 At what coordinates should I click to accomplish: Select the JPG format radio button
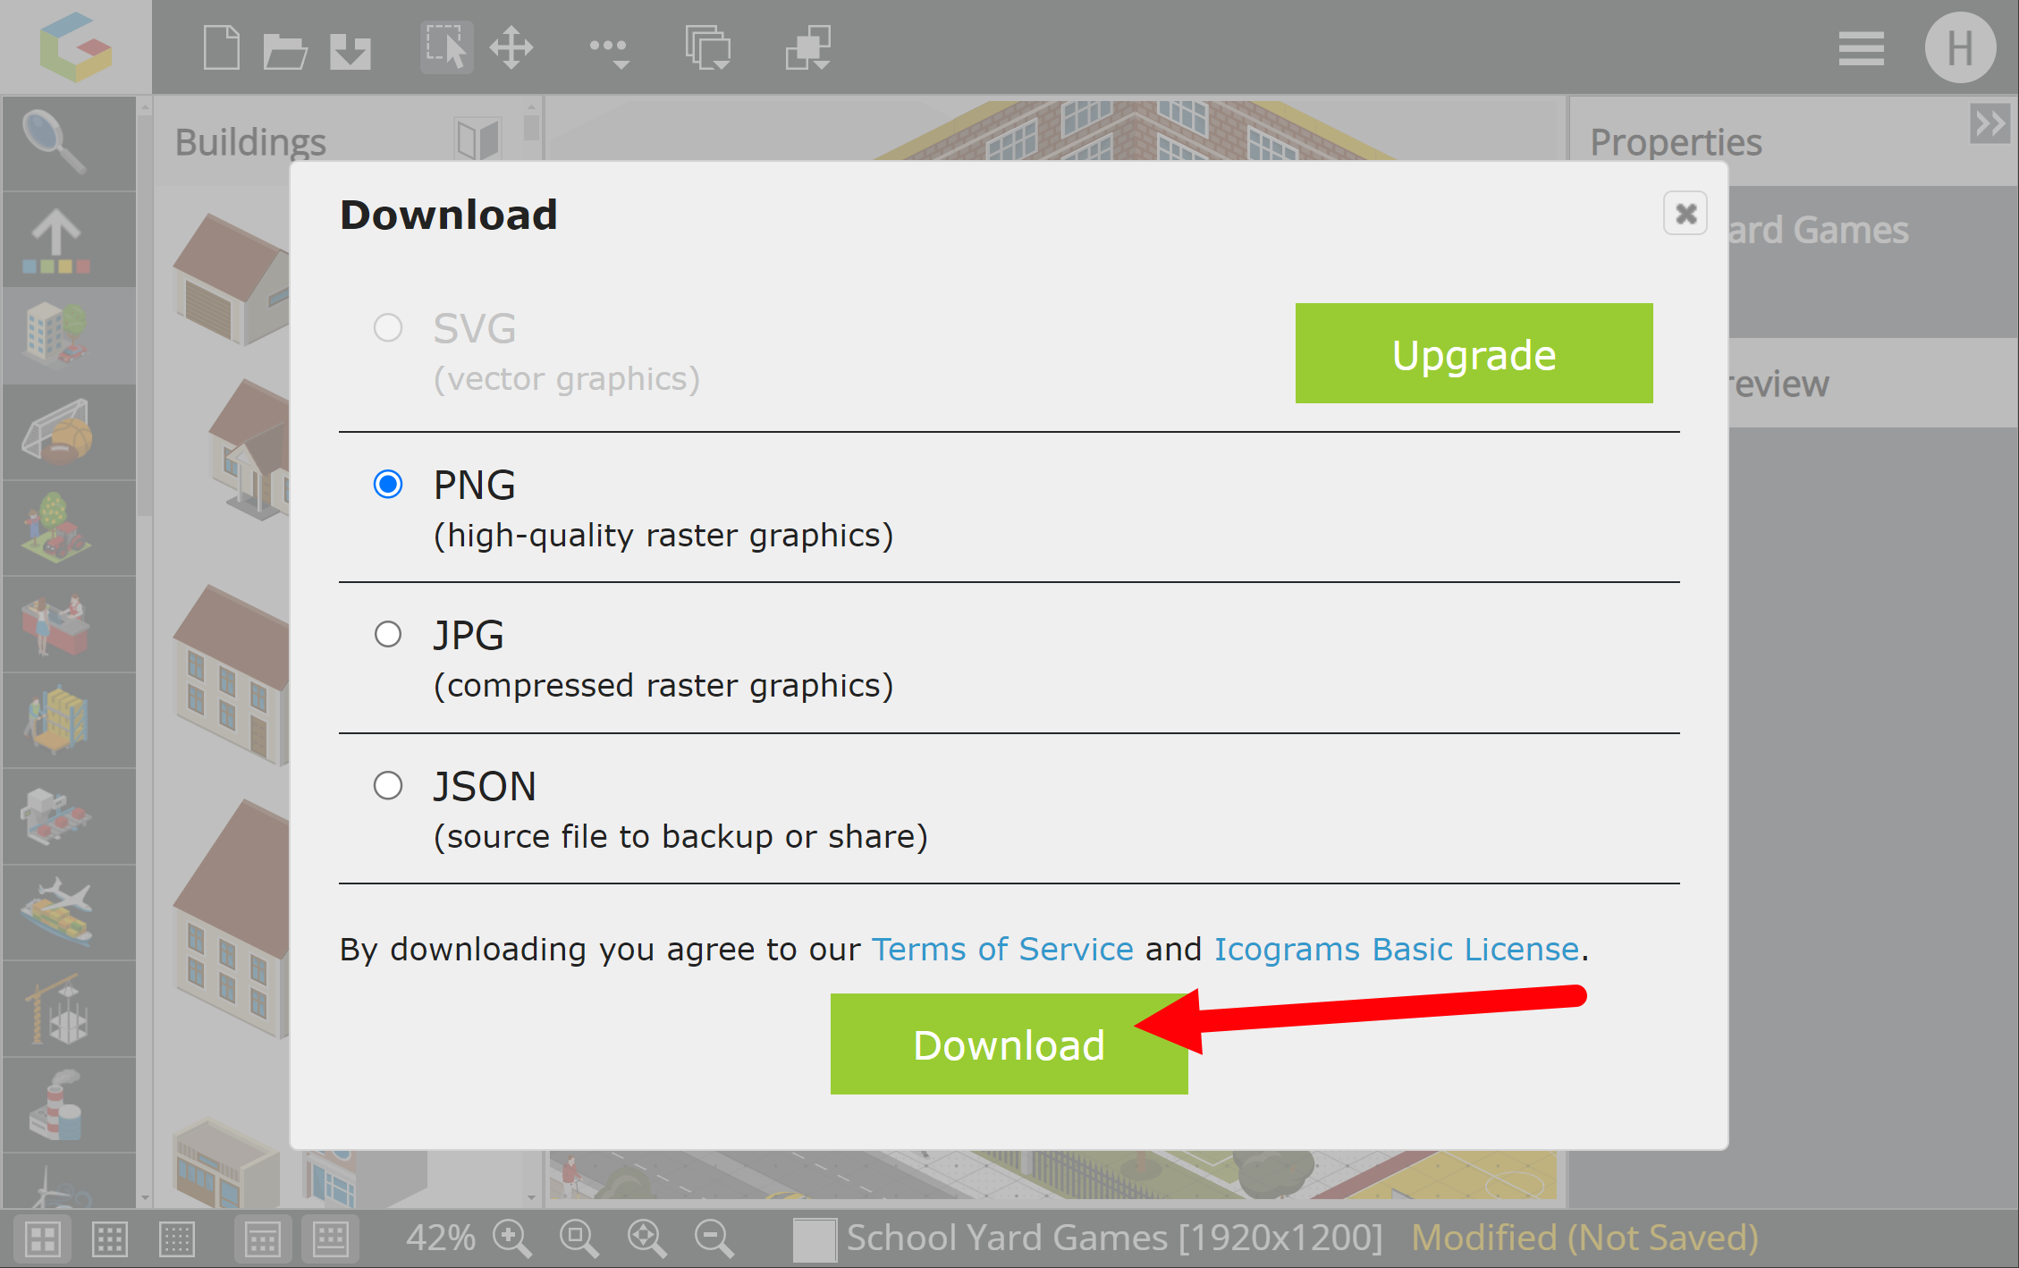[388, 635]
